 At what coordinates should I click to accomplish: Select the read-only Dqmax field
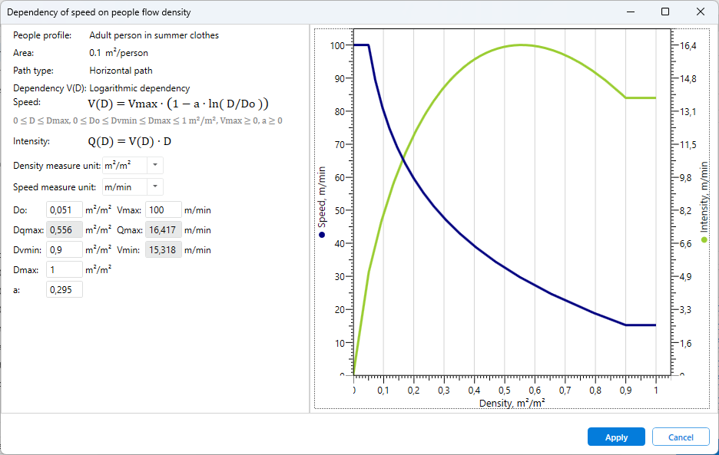click(x=65, y=230)
